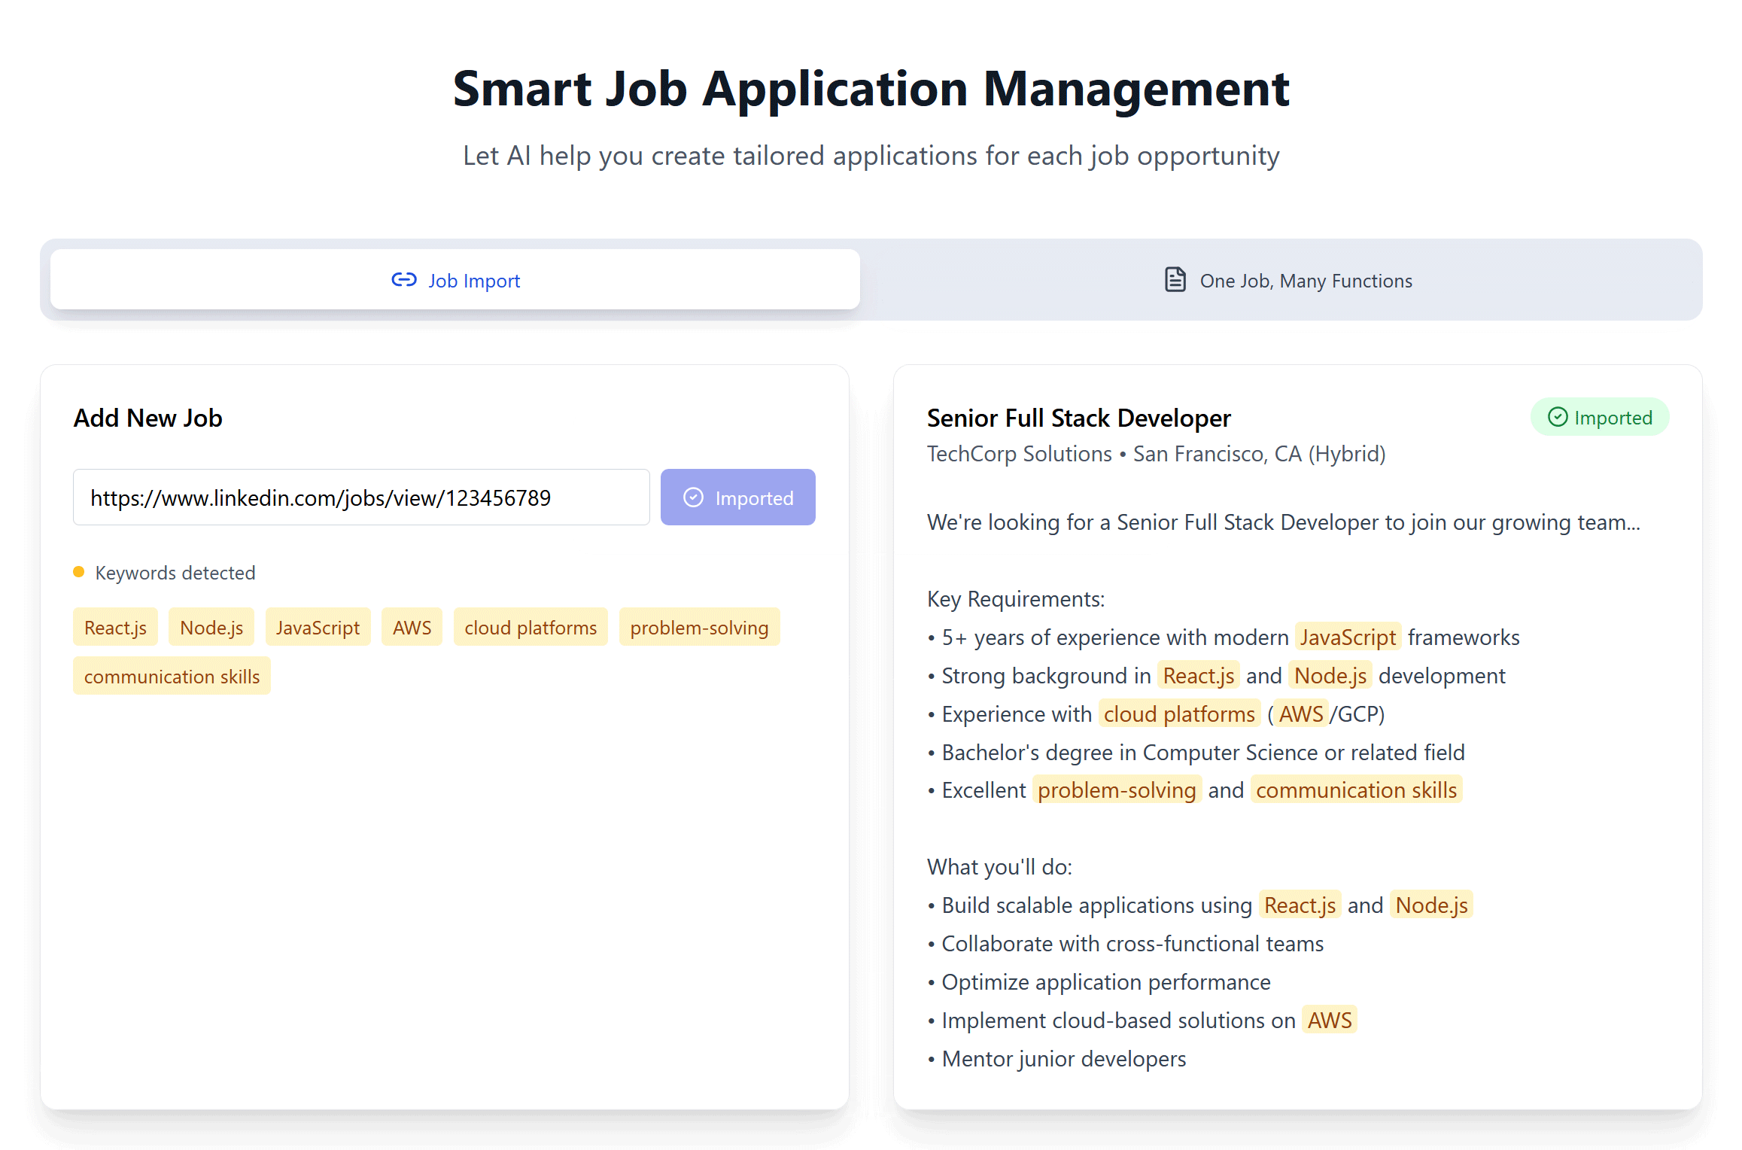Click the yellow dot beside Keywords detected
This screenshot has width=1742, height=1150.
79,572
